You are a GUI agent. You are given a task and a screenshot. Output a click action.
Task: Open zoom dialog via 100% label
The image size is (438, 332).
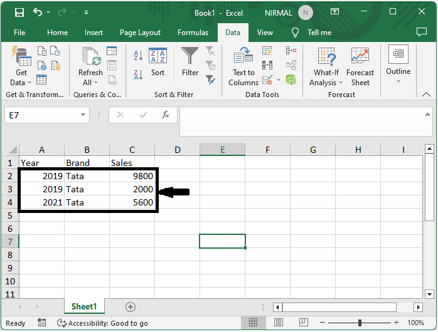(x=415, y=323)
